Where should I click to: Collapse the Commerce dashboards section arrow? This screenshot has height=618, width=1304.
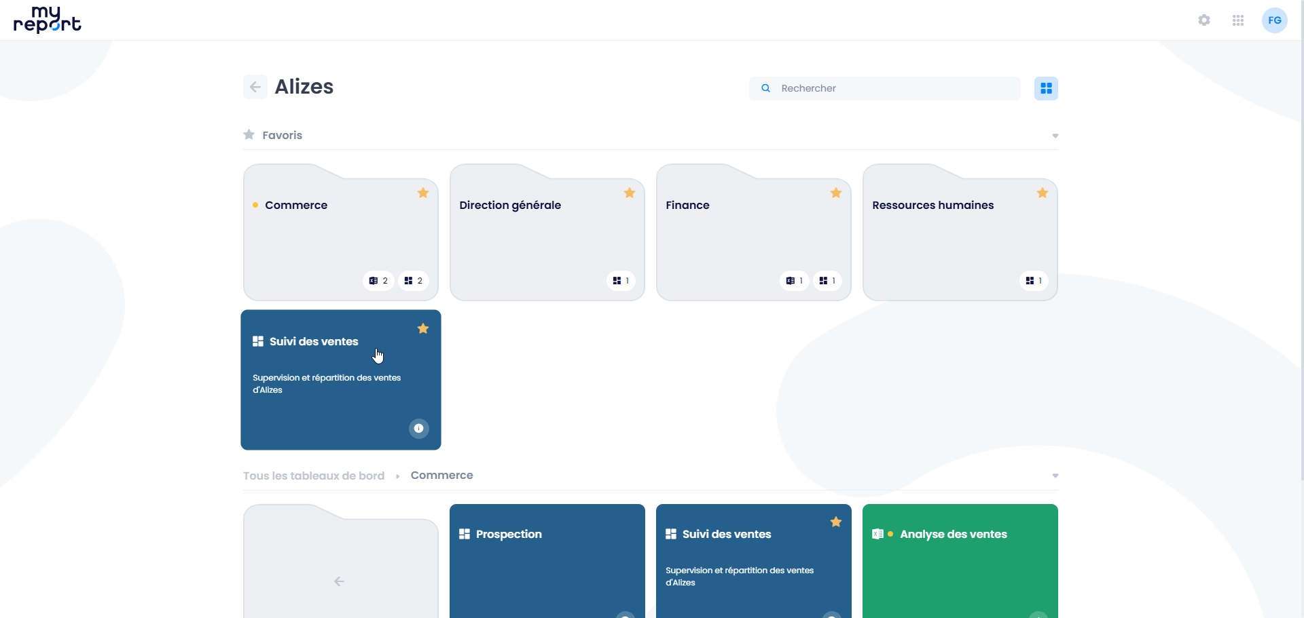(x=1055, y=476)
